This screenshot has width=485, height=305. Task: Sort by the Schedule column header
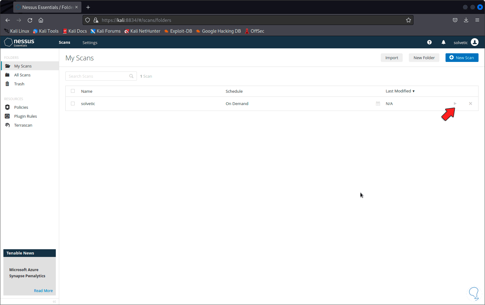[x=234, y=91]
